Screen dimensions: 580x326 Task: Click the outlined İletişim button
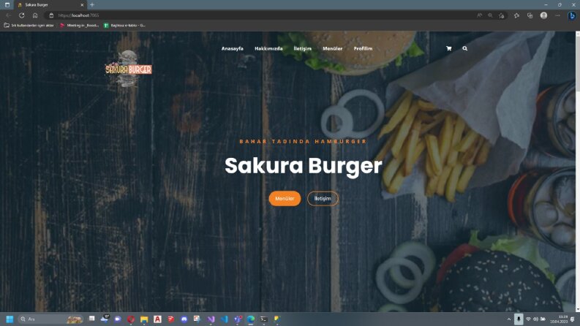tap(323, 199)
